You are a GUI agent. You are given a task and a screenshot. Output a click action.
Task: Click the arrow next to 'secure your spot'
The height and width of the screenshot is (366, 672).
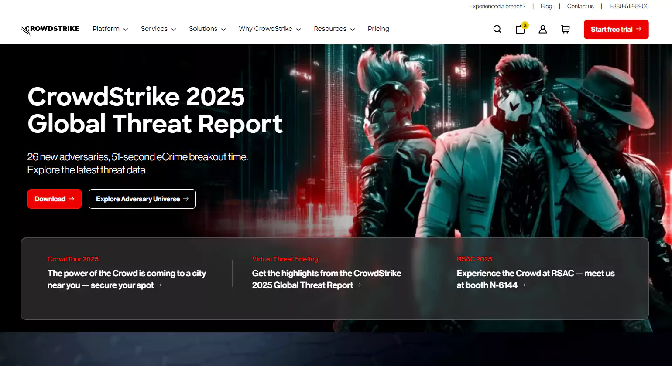tap(160, 285)
